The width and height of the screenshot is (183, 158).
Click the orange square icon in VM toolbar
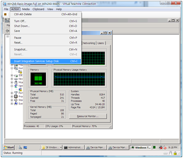coord(5,14)
